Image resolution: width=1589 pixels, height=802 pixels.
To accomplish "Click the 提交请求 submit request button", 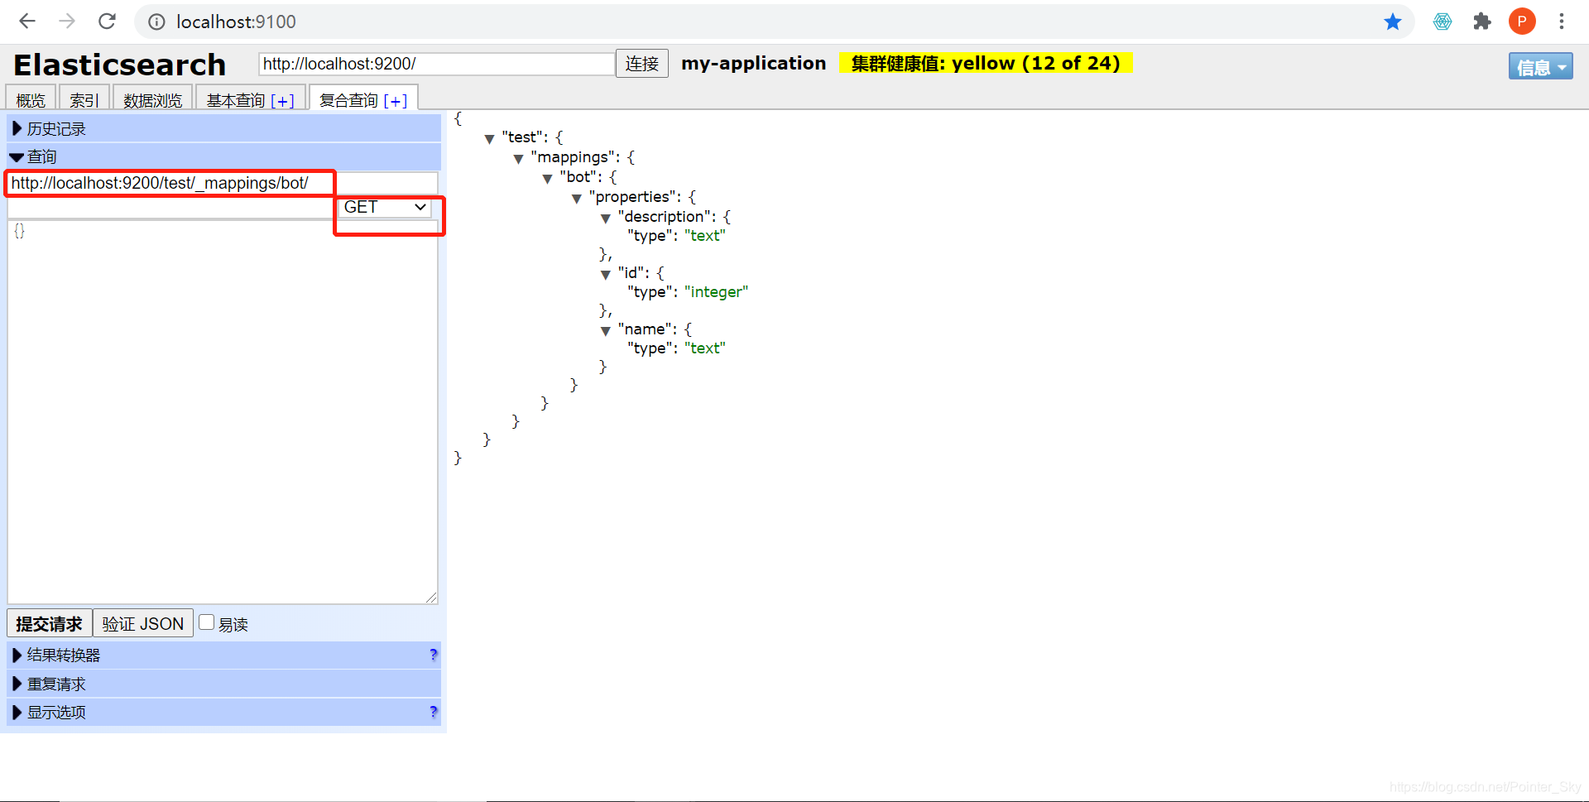I will 50,623.
